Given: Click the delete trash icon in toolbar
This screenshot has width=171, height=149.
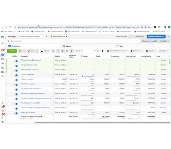Looking at the screenshot, I should (63, 51).
